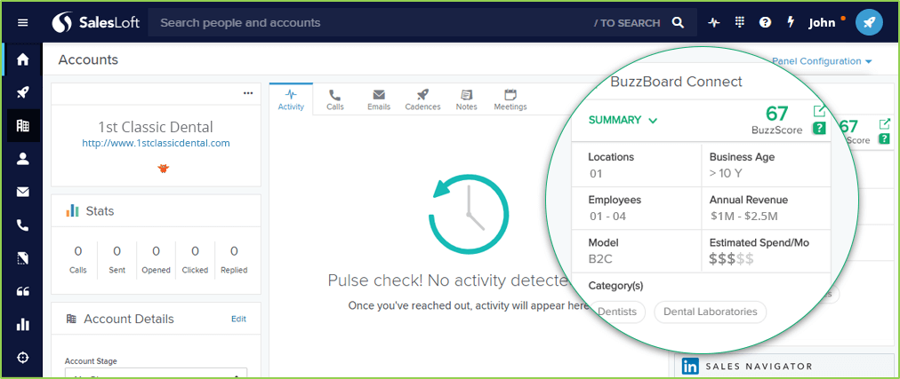The width and height of the screenshot is (900, 379).
Task: Click the Locations 01 value
Action: [596, 173]
